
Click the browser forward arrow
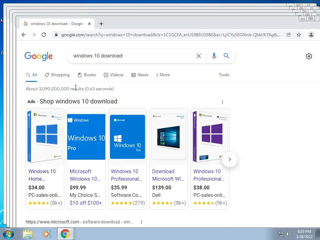34,35
